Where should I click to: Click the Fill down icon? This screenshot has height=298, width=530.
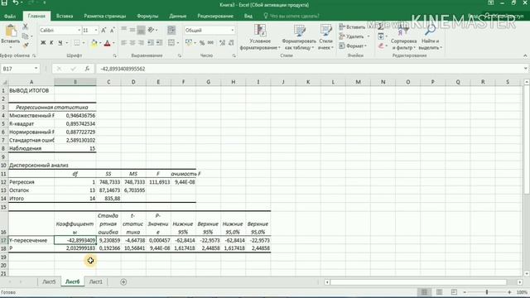pyautogui.click(x=381, y=36)
